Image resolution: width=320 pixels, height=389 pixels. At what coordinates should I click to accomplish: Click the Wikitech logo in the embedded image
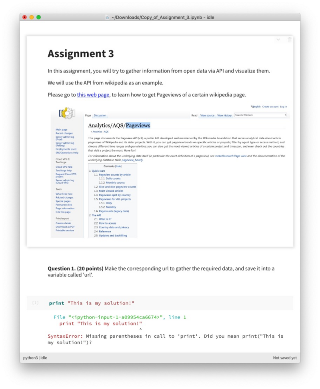coord(67,113)
